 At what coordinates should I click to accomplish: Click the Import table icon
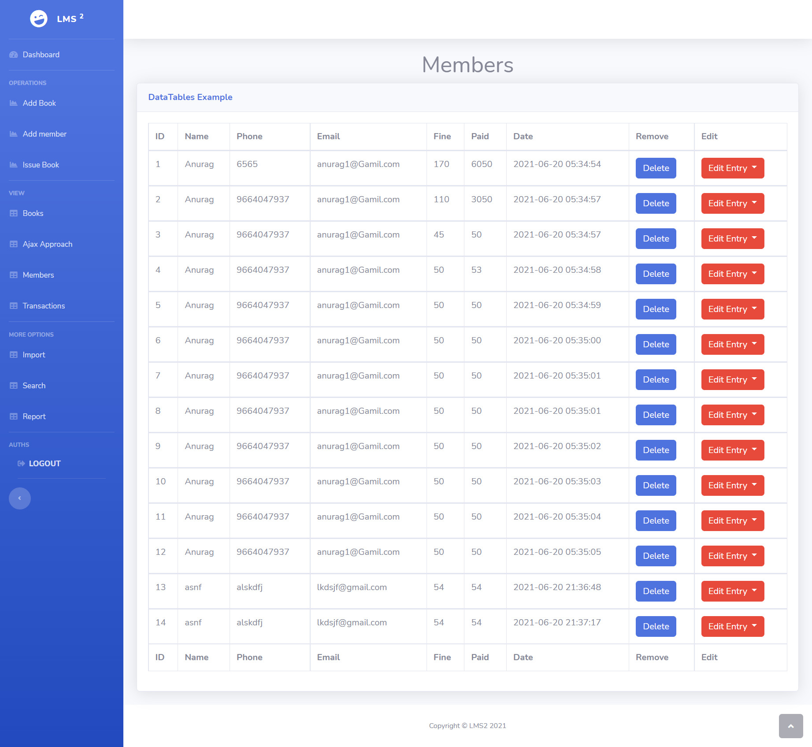coord(14,355)
